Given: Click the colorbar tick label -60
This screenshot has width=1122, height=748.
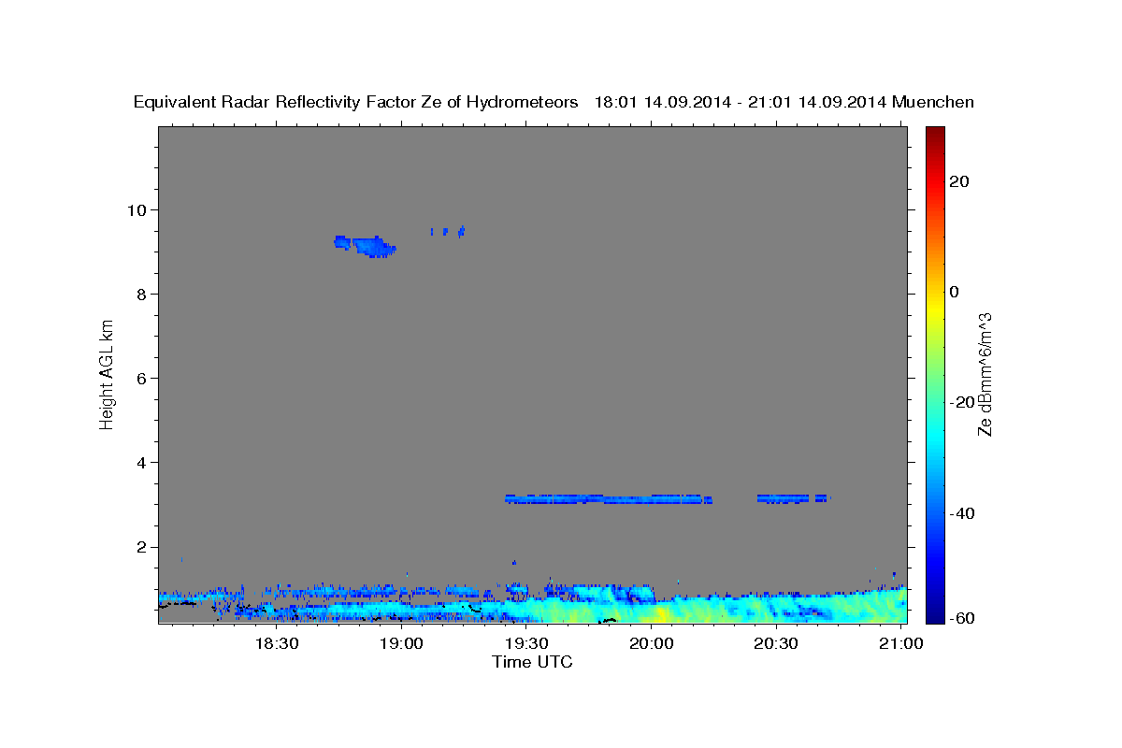Looking at the screenshot, I should [x=964, y=617].
